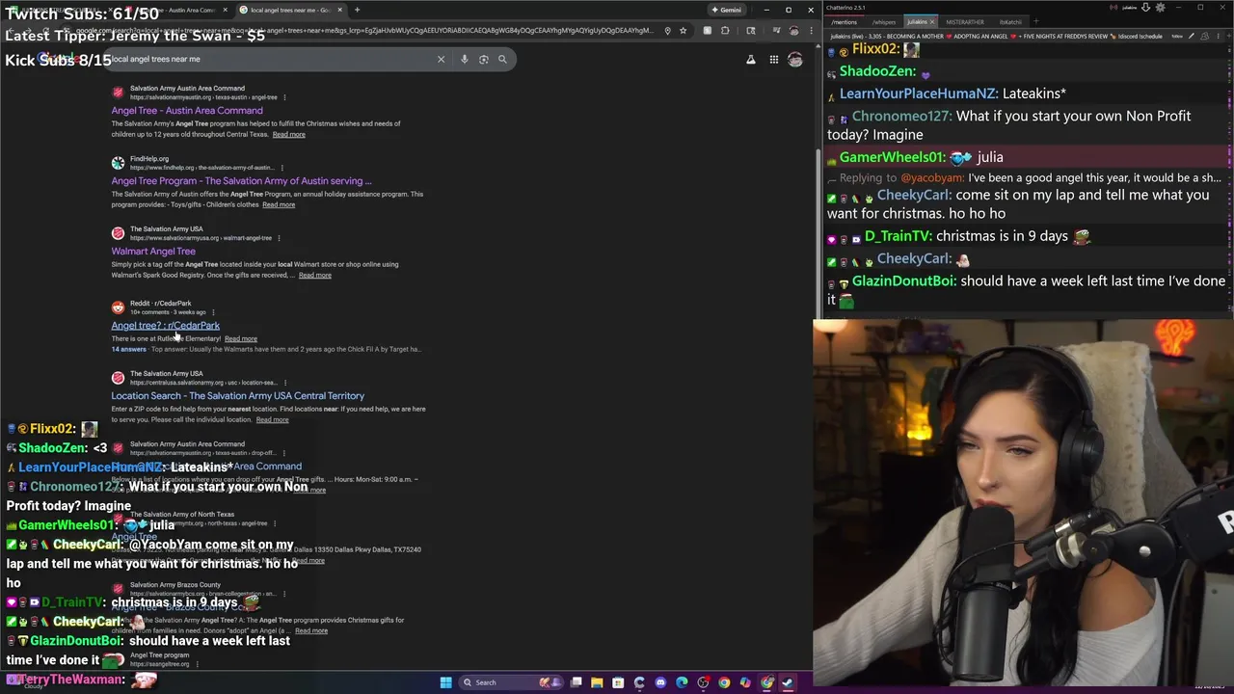This screenshot has width=1234, height=694.
Task: Open File Explorer from taskbar
Action: pyautogui.click(x=597, y=682)
